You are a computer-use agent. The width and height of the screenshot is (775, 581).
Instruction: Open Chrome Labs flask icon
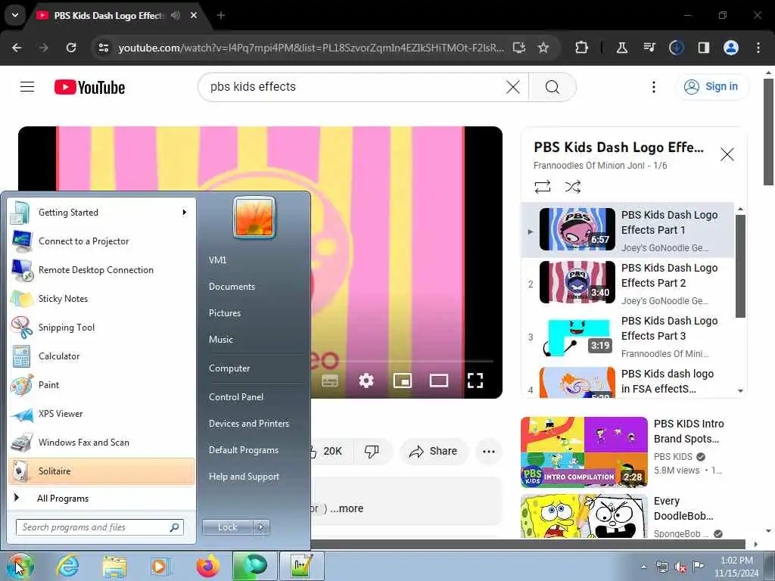[x=622, y=48]
